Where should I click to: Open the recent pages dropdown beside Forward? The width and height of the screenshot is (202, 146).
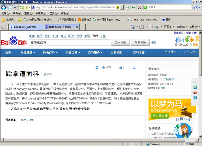[15, 7]
